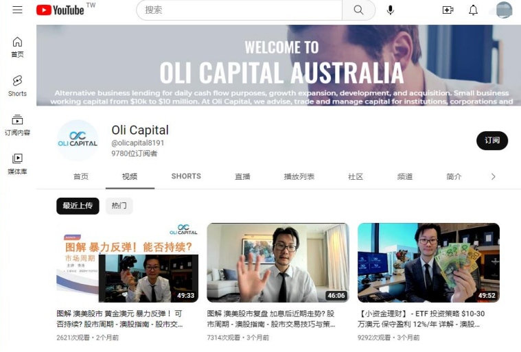Go to 首页 in the sidebar
The image size is (521, 352).
17,47
